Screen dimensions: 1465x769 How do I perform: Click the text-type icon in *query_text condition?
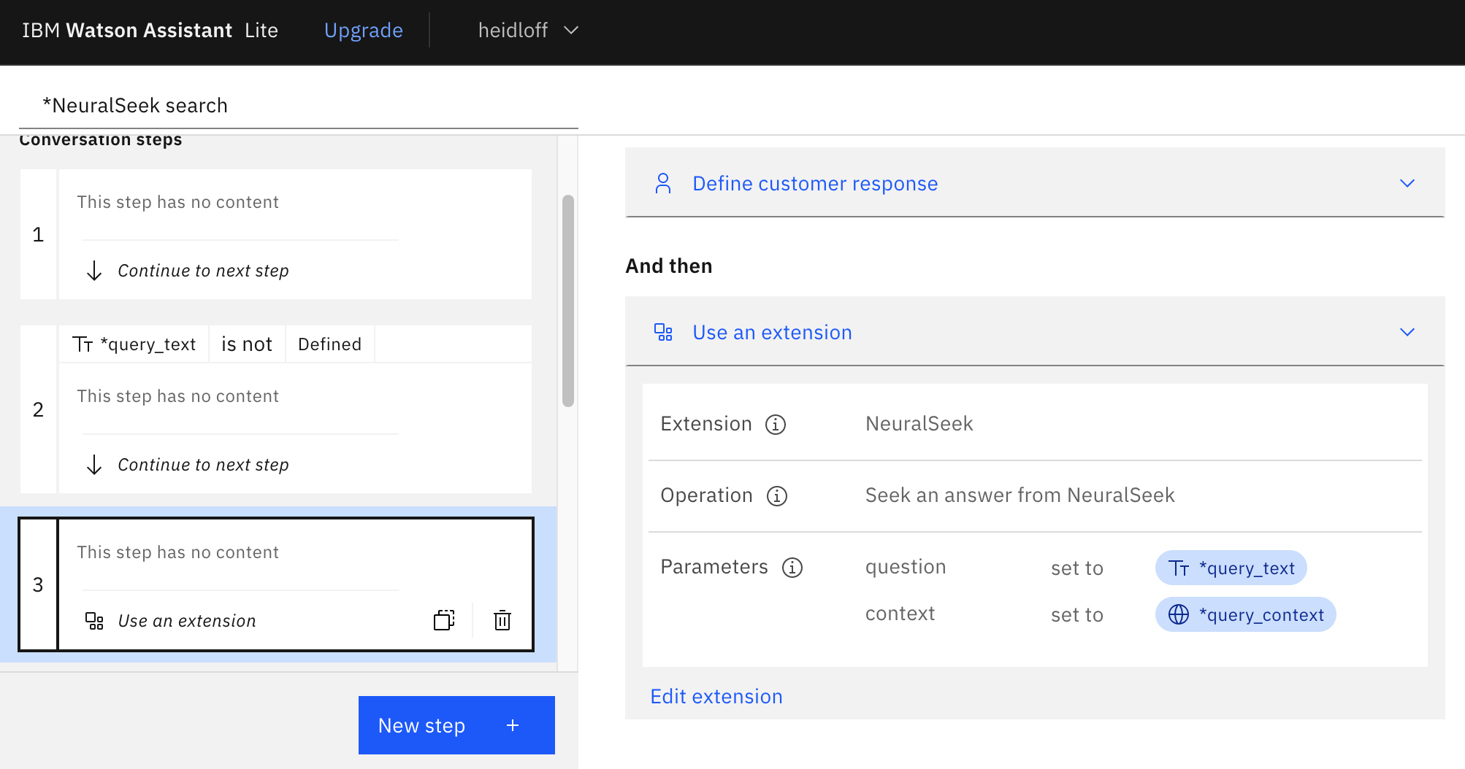[83, 344]
